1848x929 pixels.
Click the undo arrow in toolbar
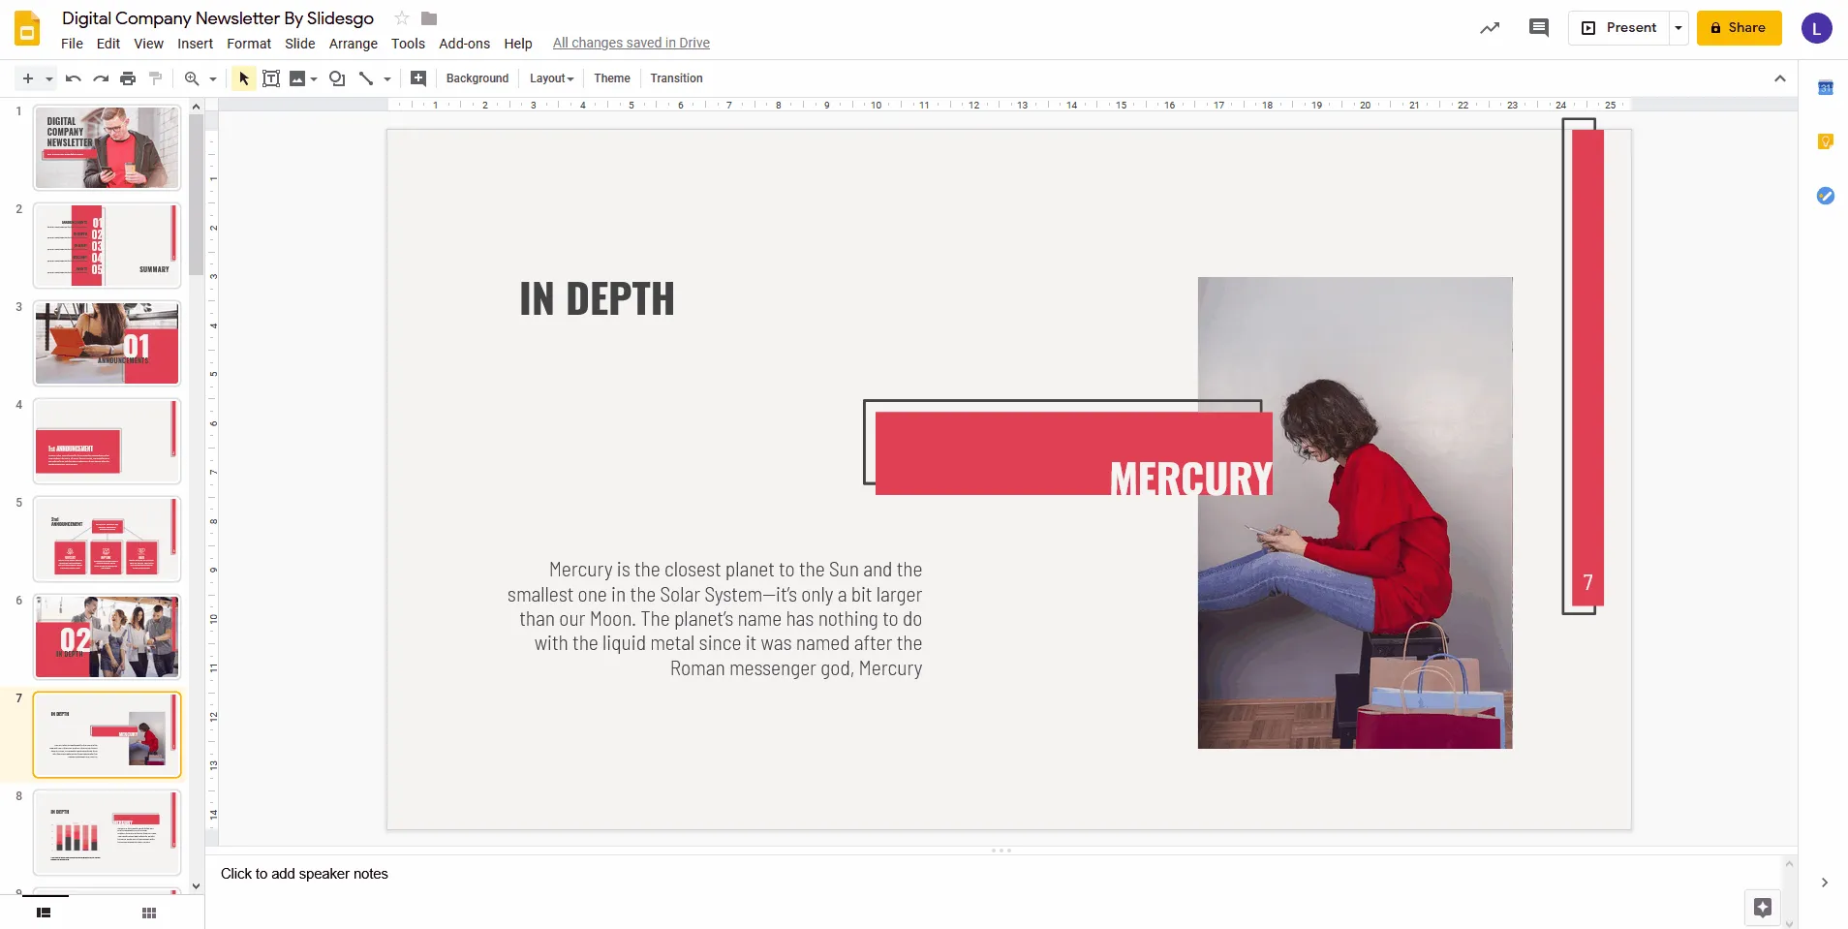pyautogui.click(x=73, y=78)
